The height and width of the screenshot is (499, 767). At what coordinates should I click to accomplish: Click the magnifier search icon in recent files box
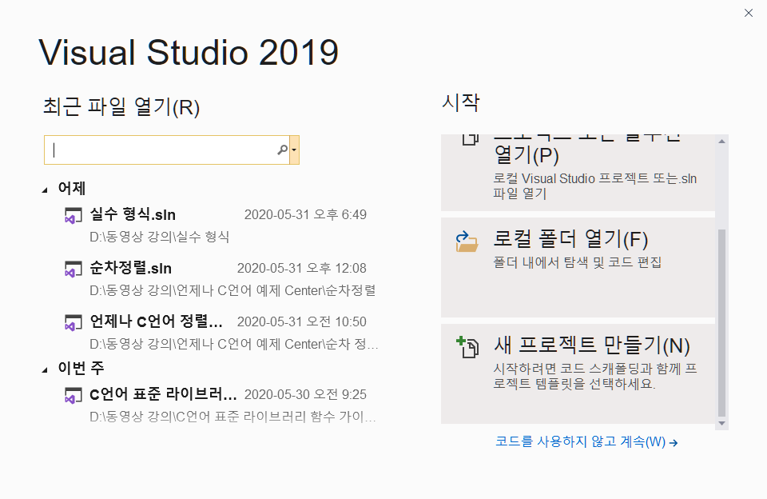282,150
